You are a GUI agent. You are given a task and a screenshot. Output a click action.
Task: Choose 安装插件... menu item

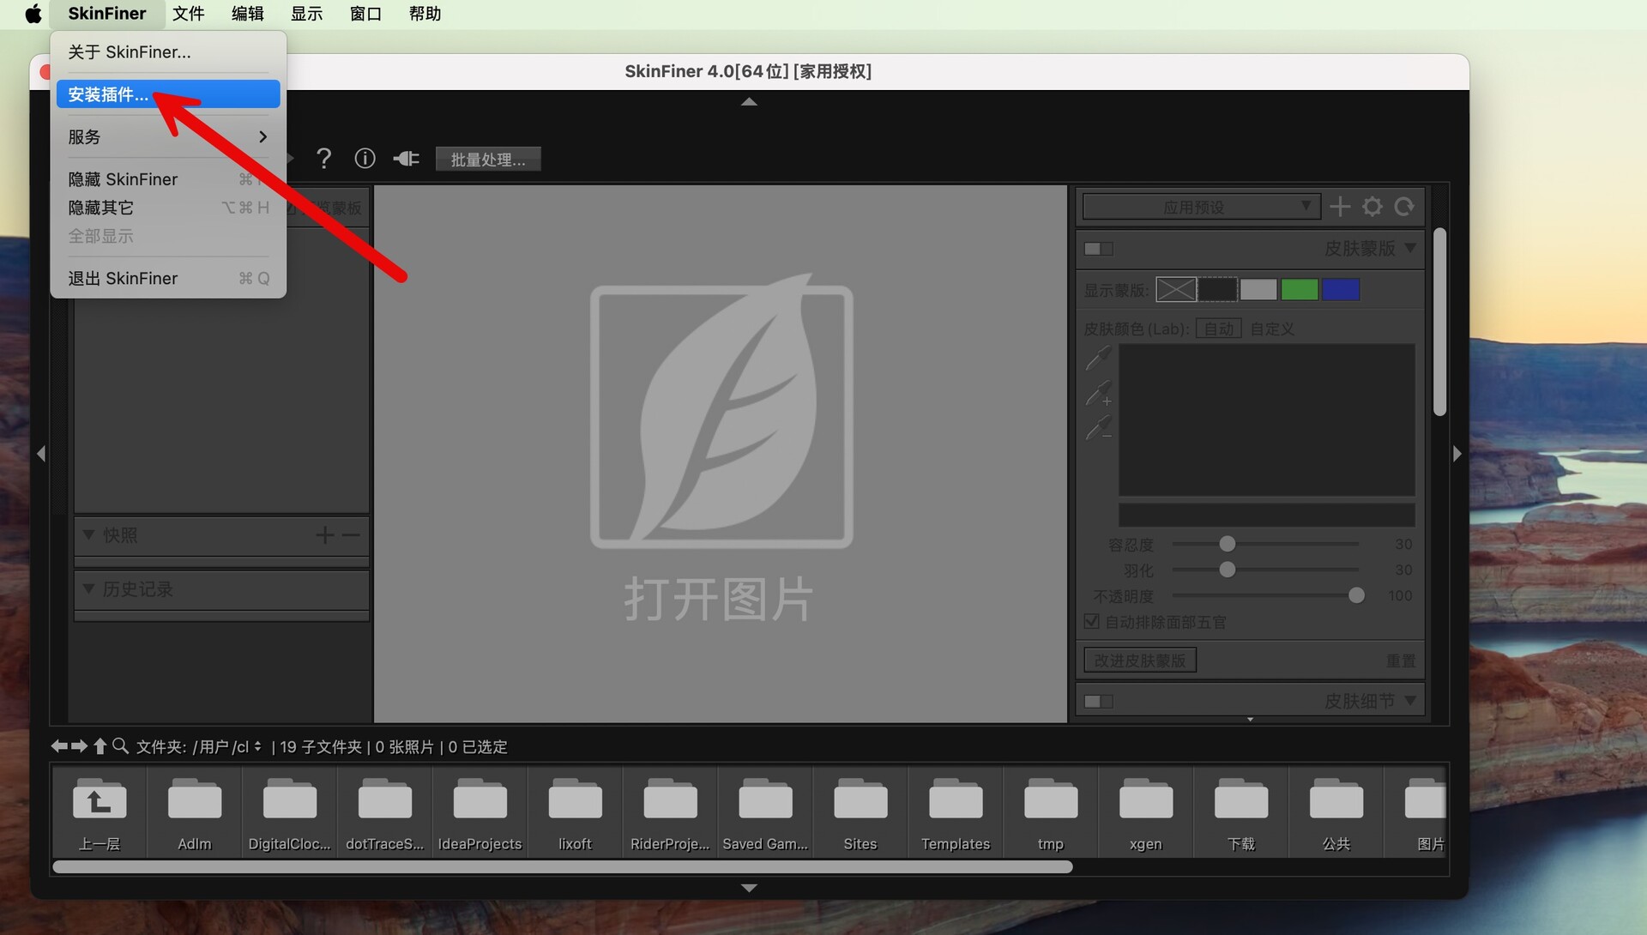pyautogui.click(x=168, y=94)
